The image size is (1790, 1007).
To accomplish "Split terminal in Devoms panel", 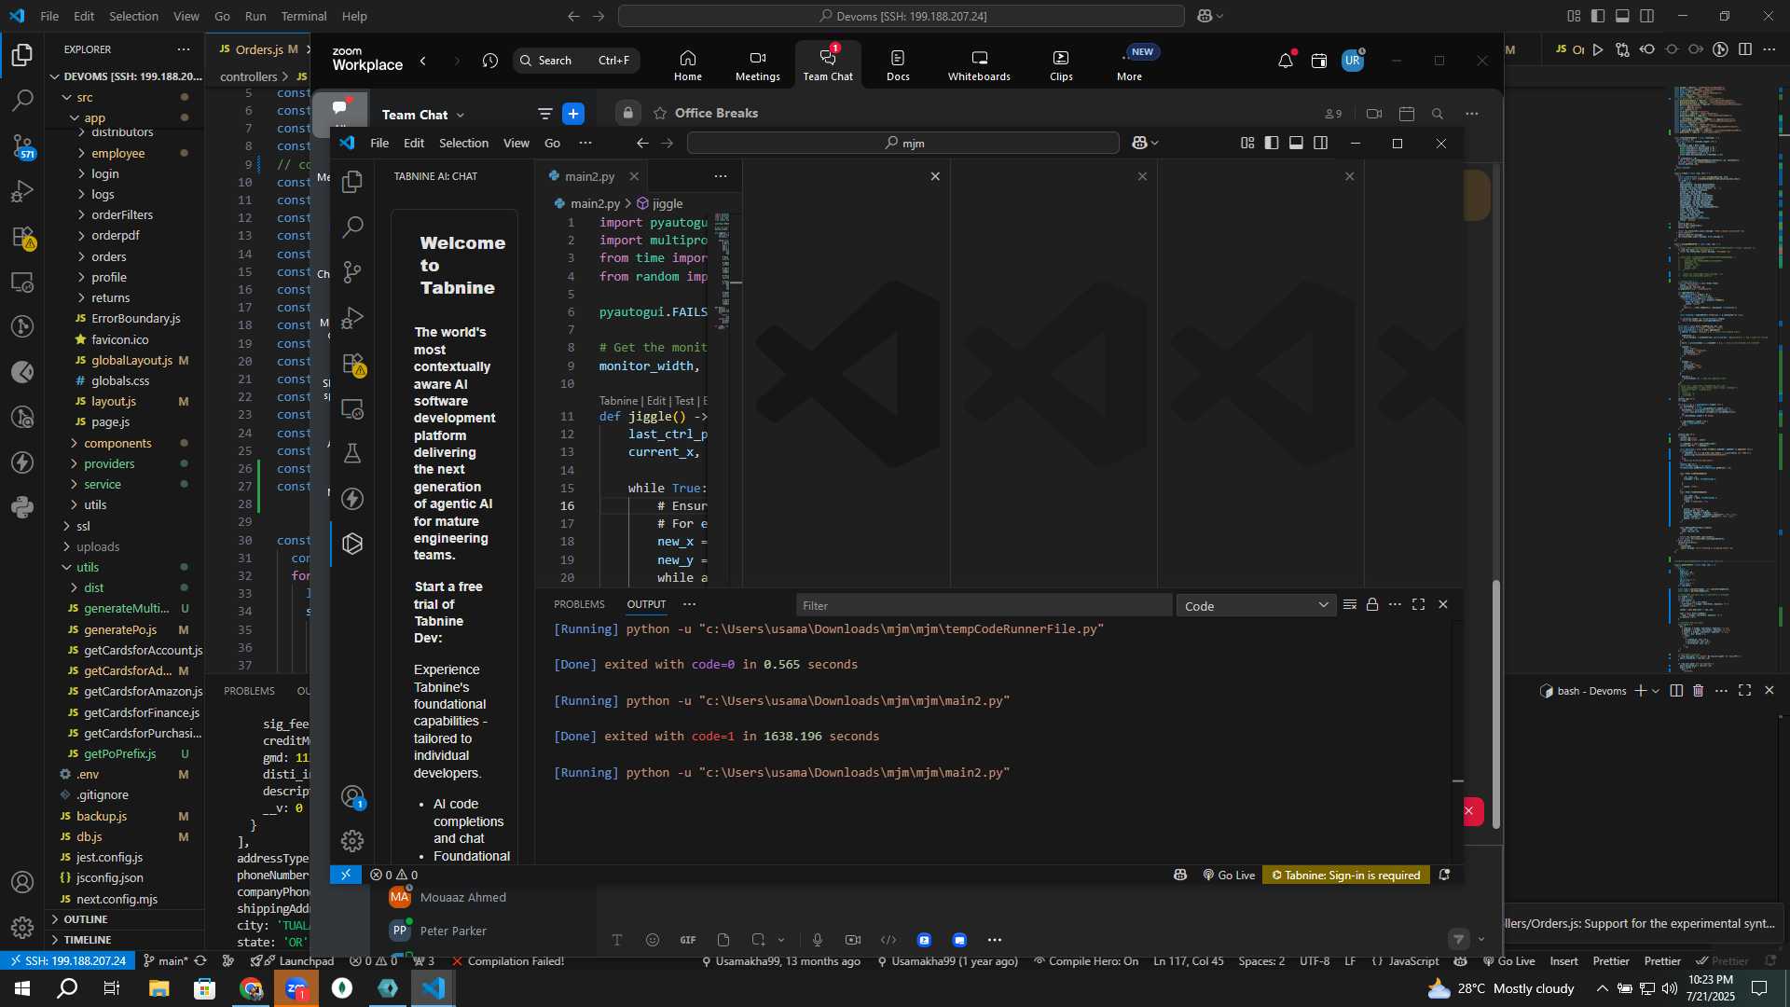I will pos(1676,691).
